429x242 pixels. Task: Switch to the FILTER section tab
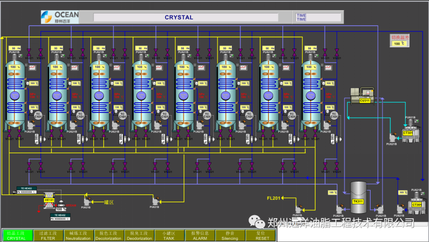(x=47, y=236)
